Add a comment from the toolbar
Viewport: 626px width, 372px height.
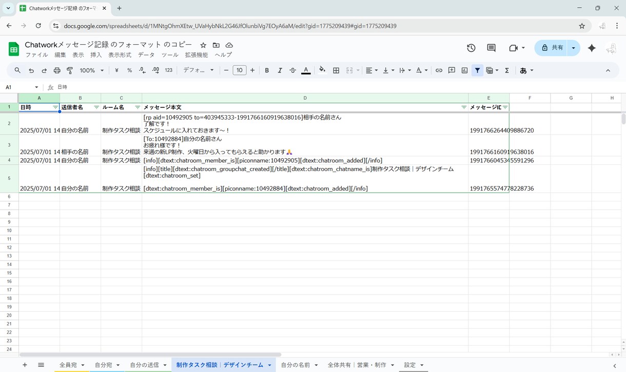pyautogui.click(x=452, y=70)
